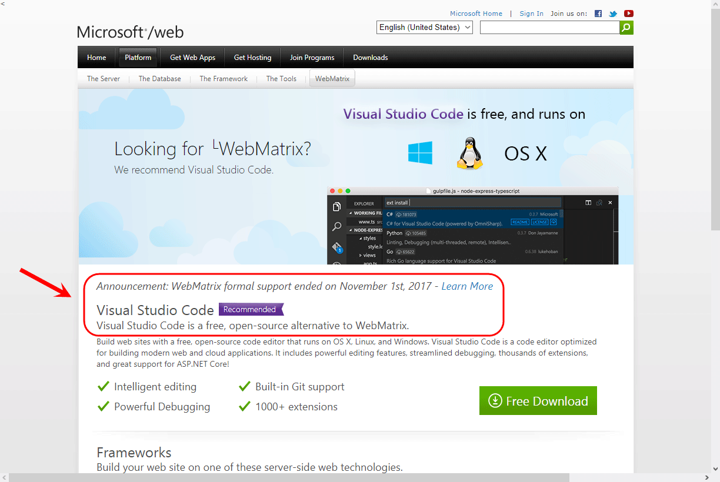Screen dimensions: 720x482
Task: Switch to The Tools tab
Action: coord(281,79)
